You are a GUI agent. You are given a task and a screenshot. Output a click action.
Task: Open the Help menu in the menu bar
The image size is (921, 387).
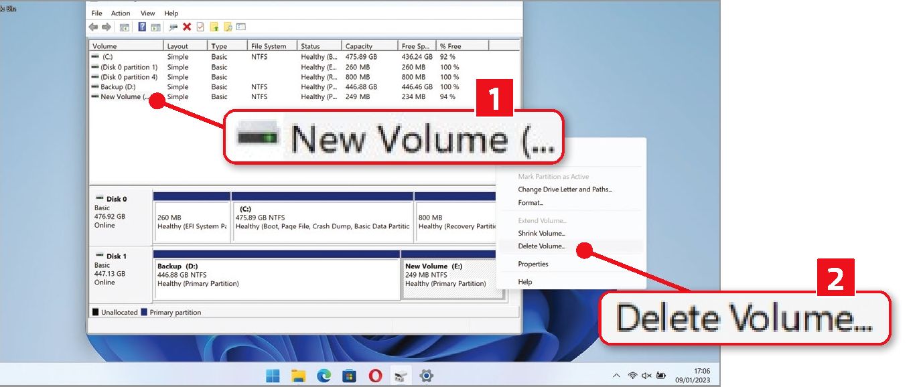pyautogui.click(x=171, y=13)
